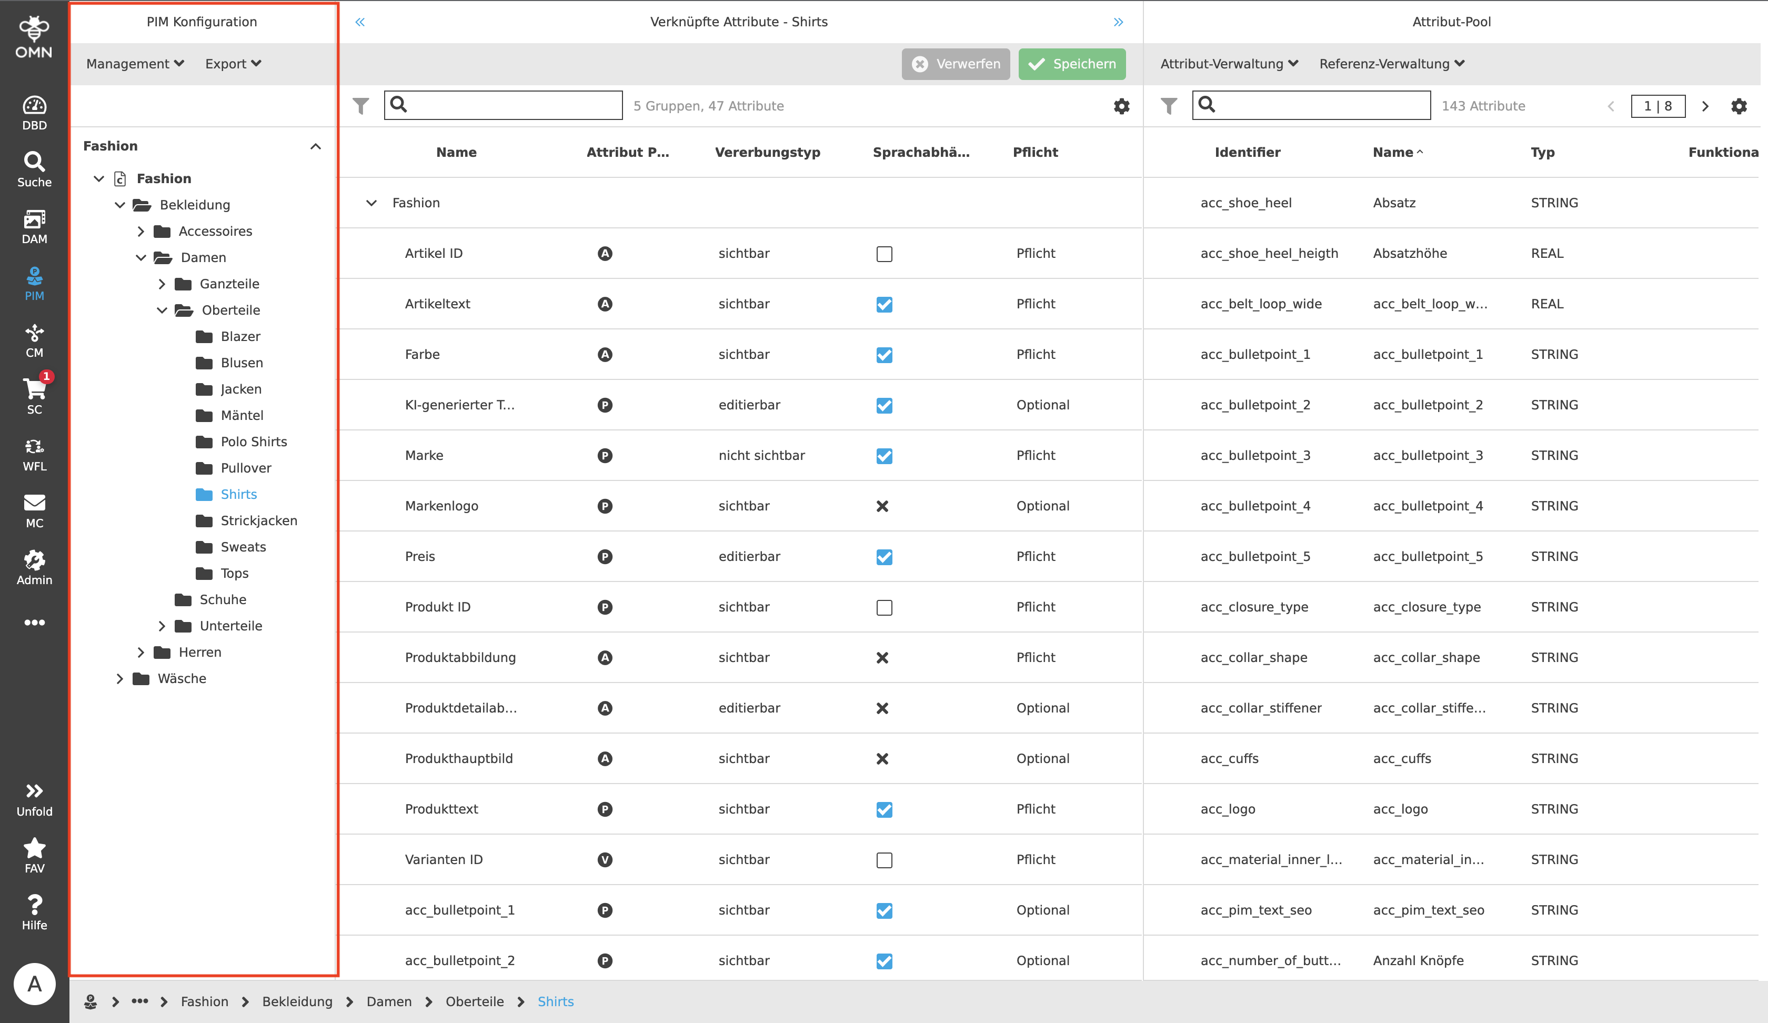Disable Sprachabhängig for Preis

[x=883, y=557]
